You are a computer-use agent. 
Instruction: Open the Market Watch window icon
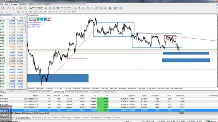pos(9,8)
